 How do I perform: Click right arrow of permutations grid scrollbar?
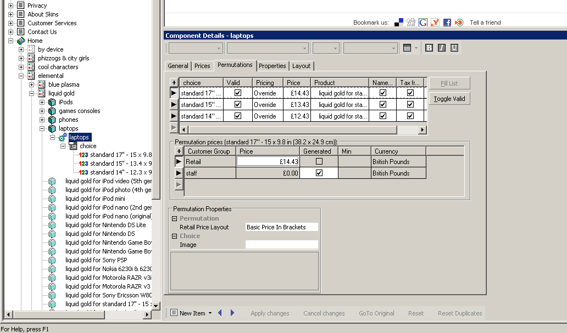pos(423,130)
